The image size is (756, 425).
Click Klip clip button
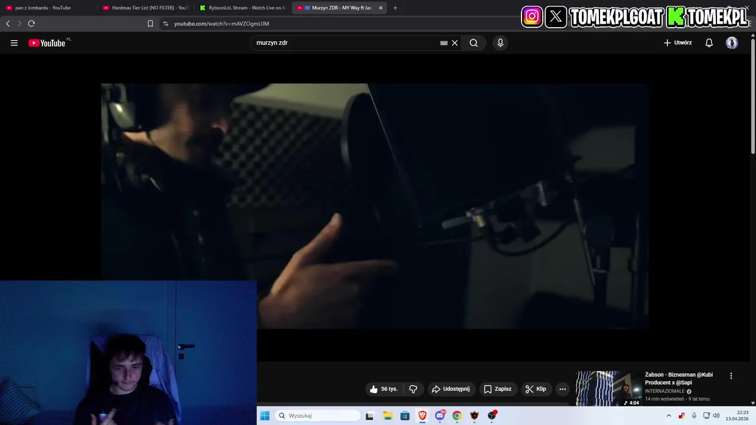pyautogui.click(x=536, y=389)
